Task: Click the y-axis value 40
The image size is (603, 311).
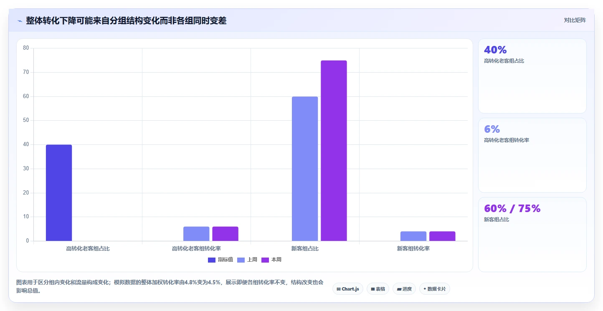Action: click(x=26, y=144)
